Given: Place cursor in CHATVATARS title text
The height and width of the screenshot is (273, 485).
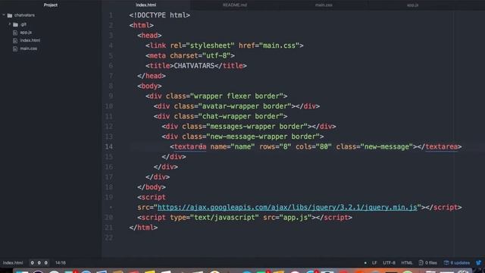Looking at the screenshot, I should pos(194,66).
